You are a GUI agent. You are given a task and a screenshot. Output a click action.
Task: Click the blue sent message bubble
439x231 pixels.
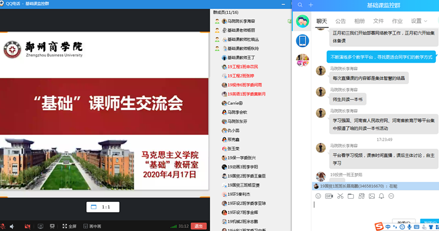[381, 57]
